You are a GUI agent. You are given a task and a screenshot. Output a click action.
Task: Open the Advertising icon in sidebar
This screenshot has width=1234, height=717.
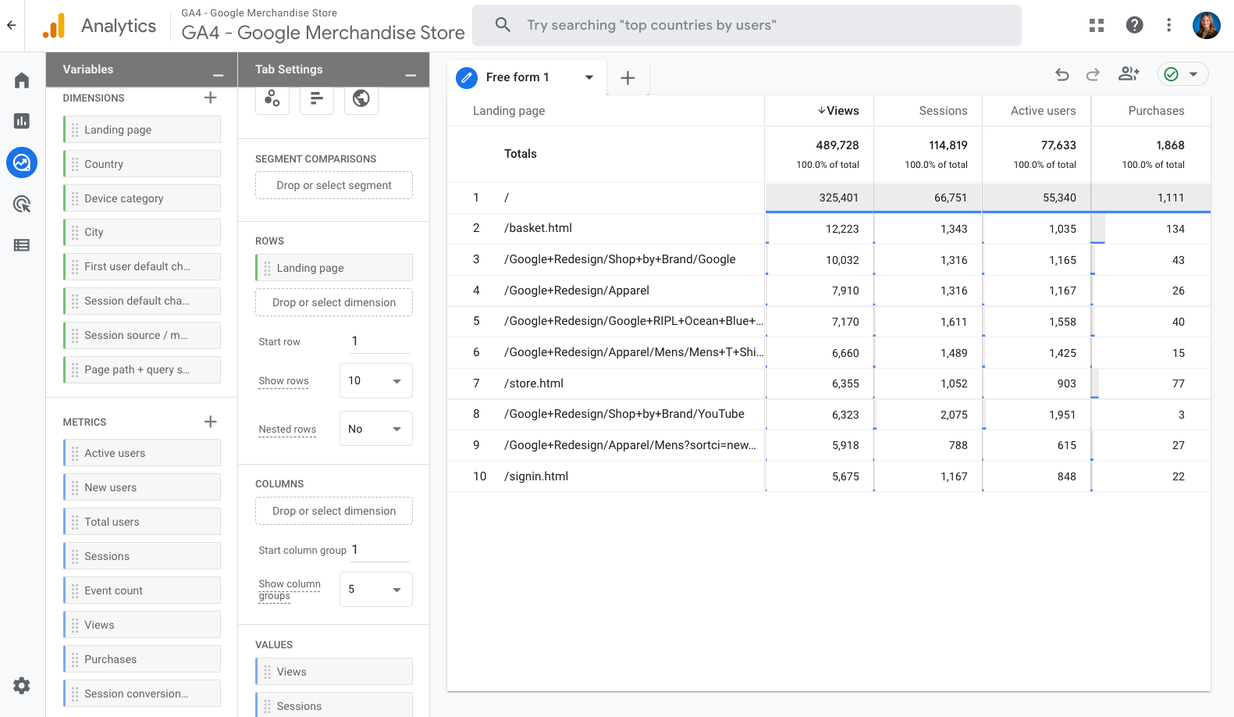pos(22,205)
